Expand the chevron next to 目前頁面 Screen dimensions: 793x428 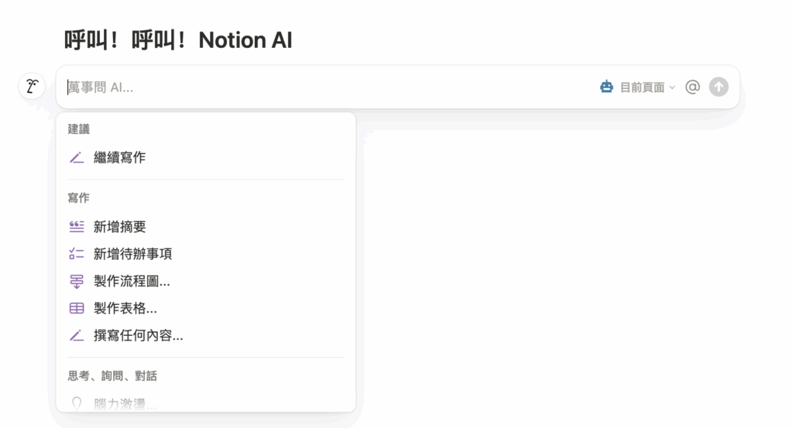click(672, 87)
